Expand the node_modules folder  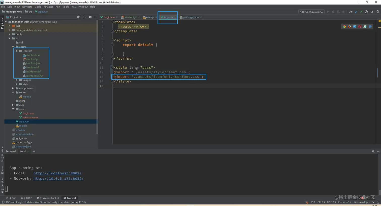click(10, 30)
